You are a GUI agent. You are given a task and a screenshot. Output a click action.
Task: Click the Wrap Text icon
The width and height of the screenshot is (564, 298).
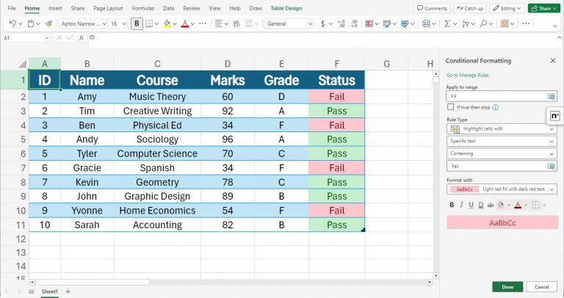tap(236, 23)
